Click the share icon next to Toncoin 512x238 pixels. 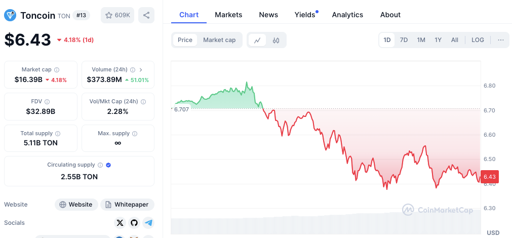(x=146, y=15)
